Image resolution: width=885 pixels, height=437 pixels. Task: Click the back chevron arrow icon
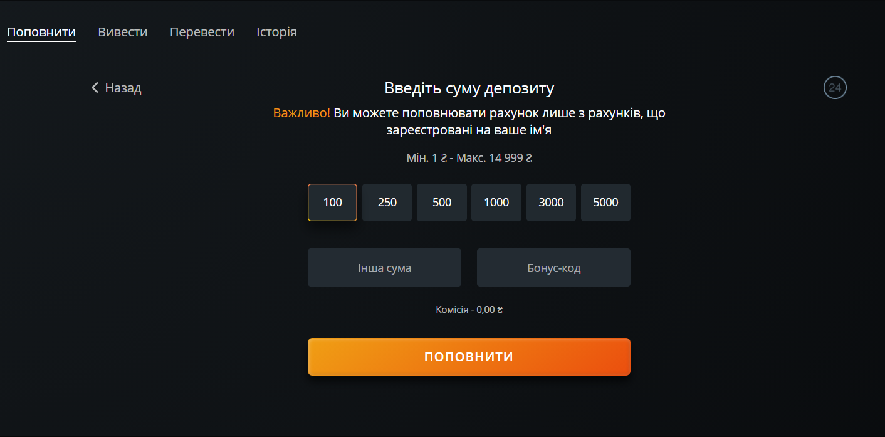pos(95,88)
